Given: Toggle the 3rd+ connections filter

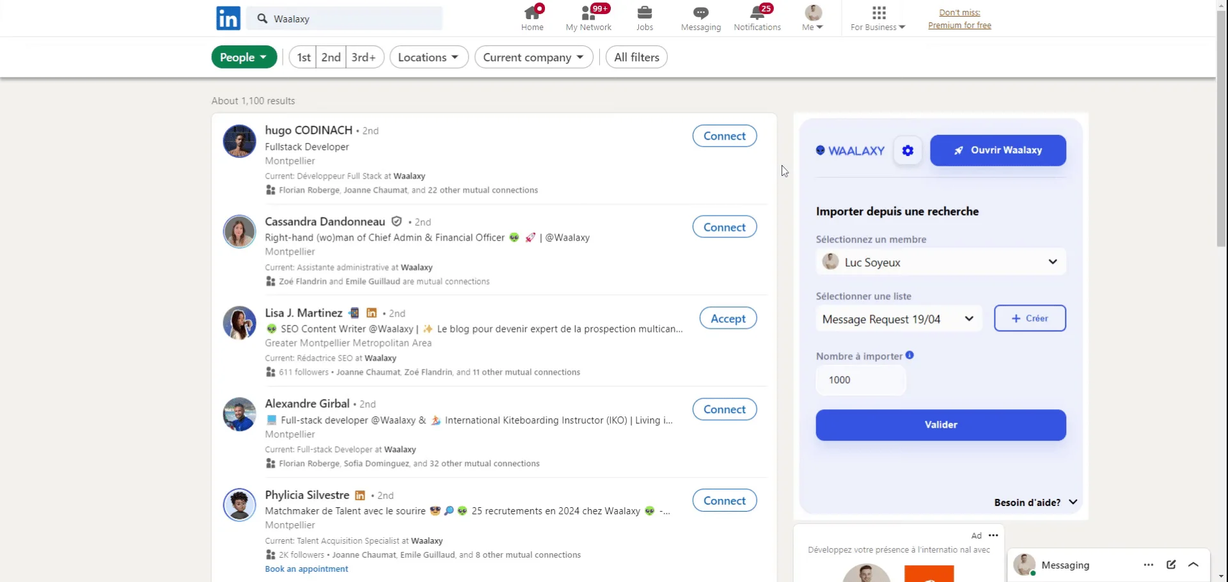Looking at the screenshot, I should pyautogui.click(x=364, y=57).
